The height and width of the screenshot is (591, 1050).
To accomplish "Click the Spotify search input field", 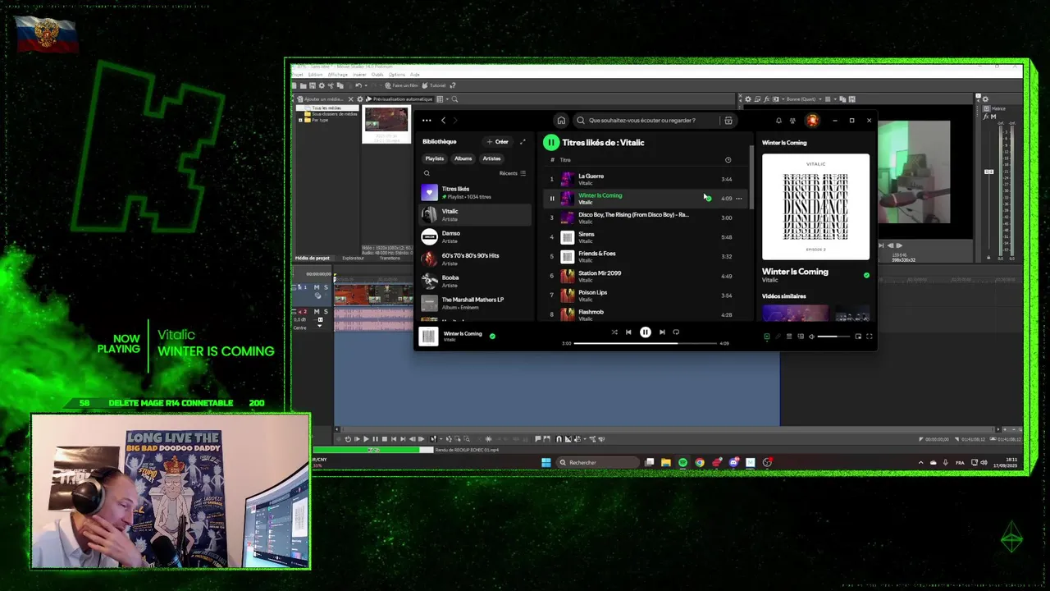I will tap(646, 121).
